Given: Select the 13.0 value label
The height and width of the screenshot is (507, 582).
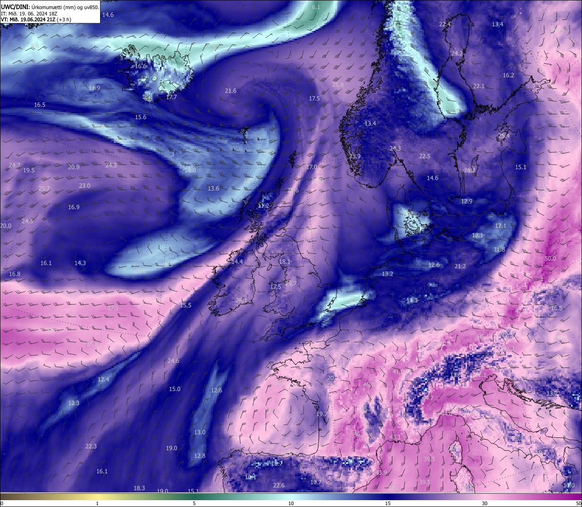Looking at the screenshot, I should click(200, 432).
